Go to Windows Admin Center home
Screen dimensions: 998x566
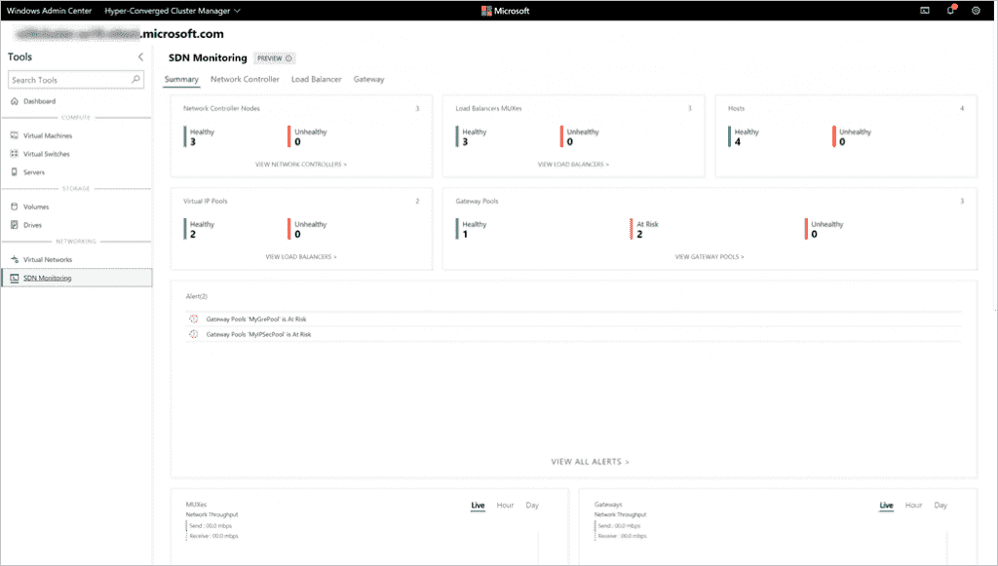[49, 11]
